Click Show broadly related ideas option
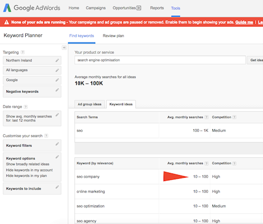The height and width of the screenshot is (224, 263). pos(28,164)
